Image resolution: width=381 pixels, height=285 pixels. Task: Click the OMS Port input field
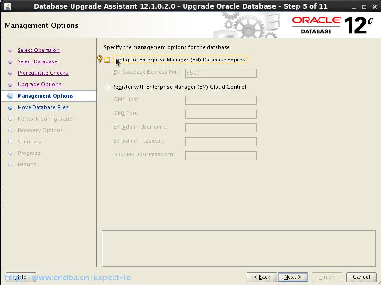(x=221, y=114)
